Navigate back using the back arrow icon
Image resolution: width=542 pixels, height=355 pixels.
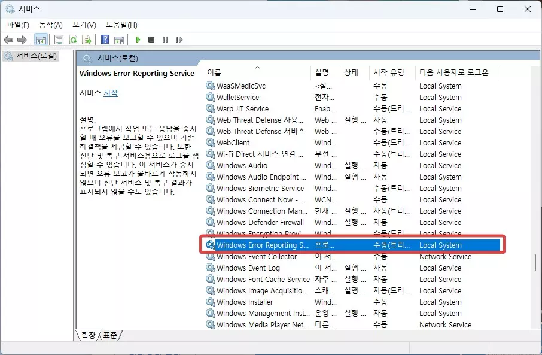click(8, 40)
